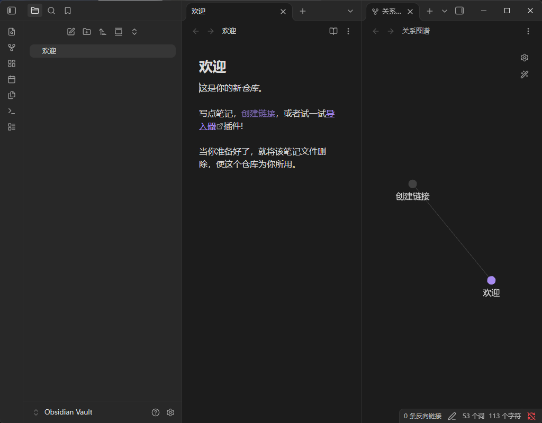Insert template ribbon icon
The image size is (542, 423).
click(x=12, y=95)
